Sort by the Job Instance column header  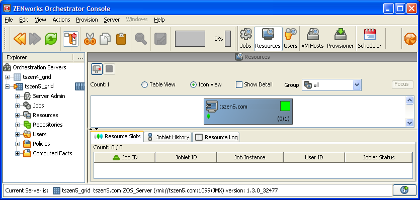[250, 157]
